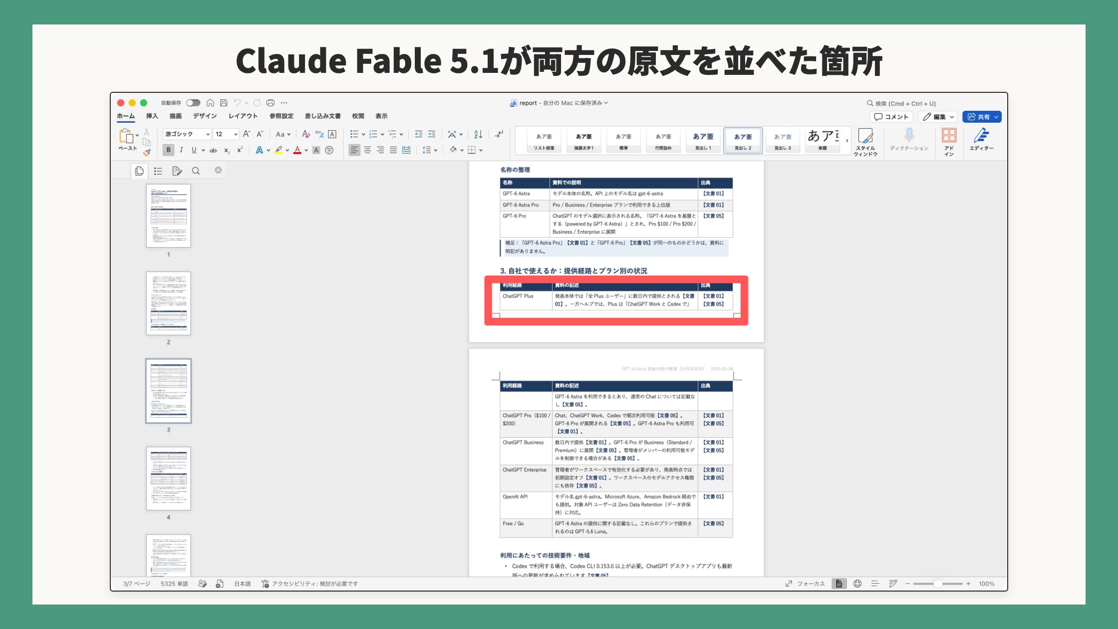Switch to the 校閲 ribbon tab
The image size is (1118, 629).
[358, 116]
